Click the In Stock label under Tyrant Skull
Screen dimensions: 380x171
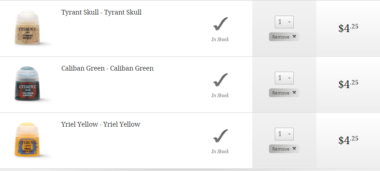coord(220,39)
